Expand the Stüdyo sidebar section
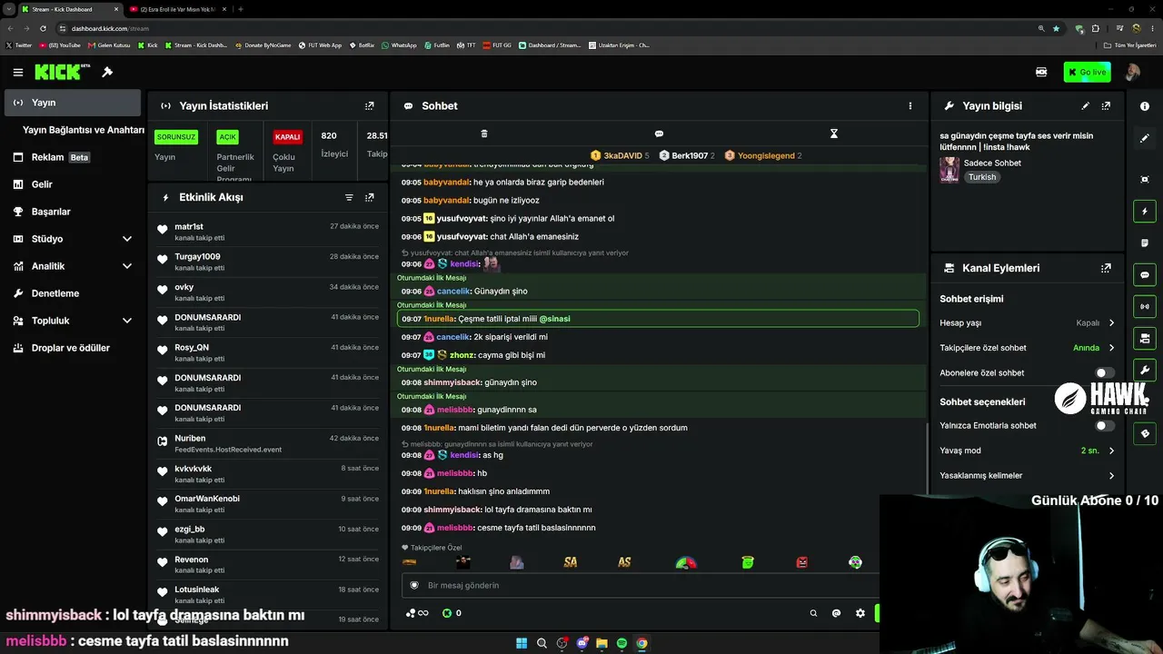This screenshot has width=1163, height=654. pos(74,239)
